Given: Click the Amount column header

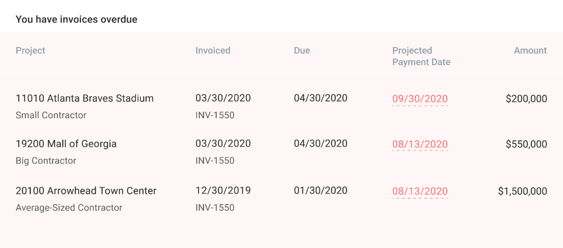Looking at the screenshot, I should point(530,50).
